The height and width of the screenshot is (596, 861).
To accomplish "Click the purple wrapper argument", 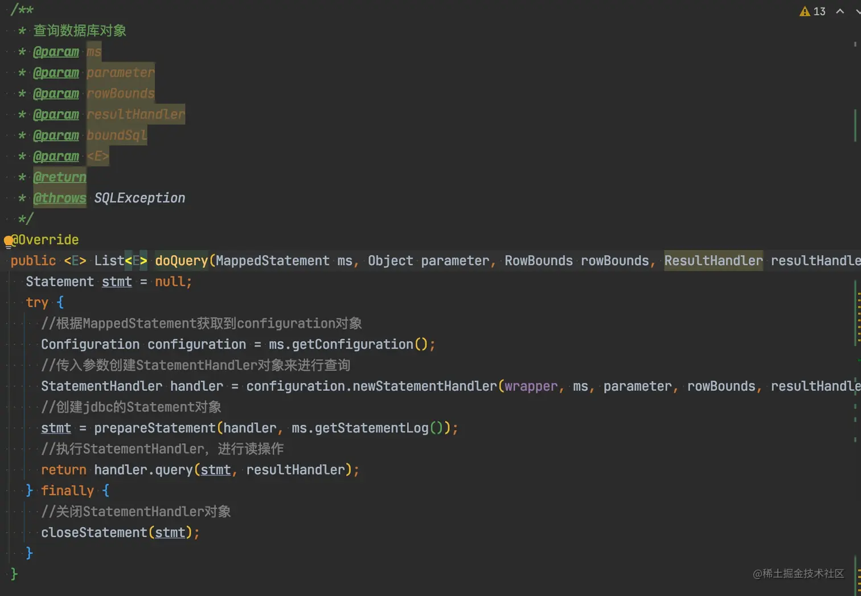I will [531, 386].
